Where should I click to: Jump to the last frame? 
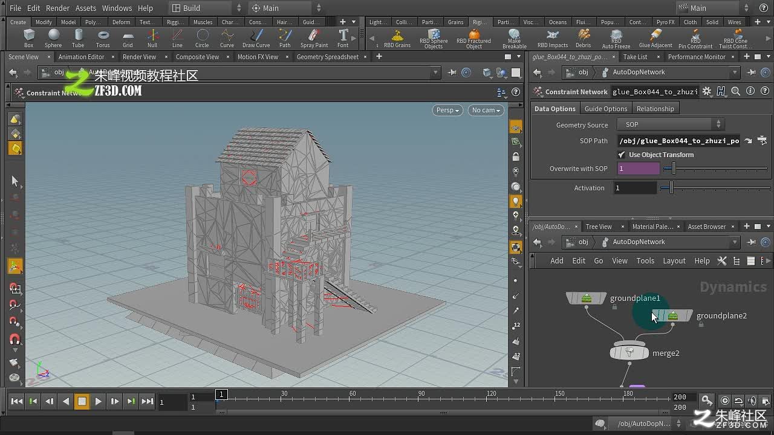(x=147, y=401)
